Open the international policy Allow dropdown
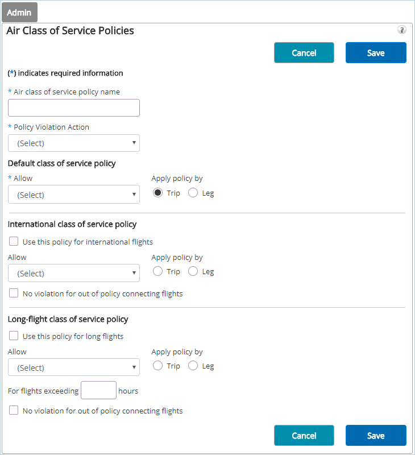Screen dimensions: 415x455 tap(74, 273)
